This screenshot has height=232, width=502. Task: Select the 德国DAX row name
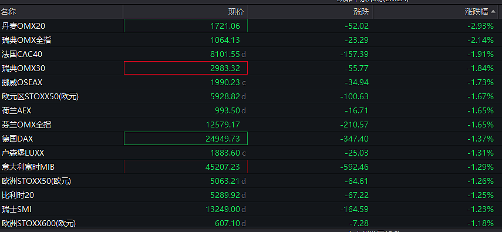pos(17,139)
